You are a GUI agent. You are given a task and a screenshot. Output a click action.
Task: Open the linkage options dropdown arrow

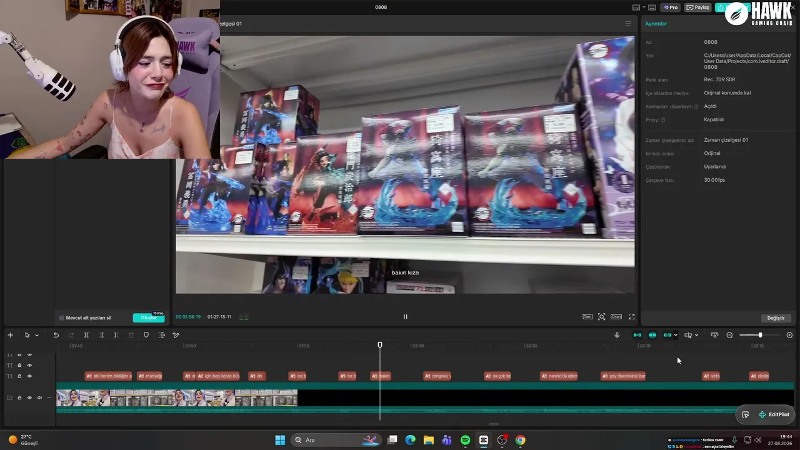pos(676,335)
